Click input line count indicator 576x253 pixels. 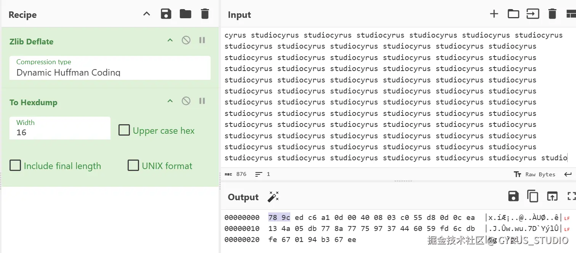(262, 174)
